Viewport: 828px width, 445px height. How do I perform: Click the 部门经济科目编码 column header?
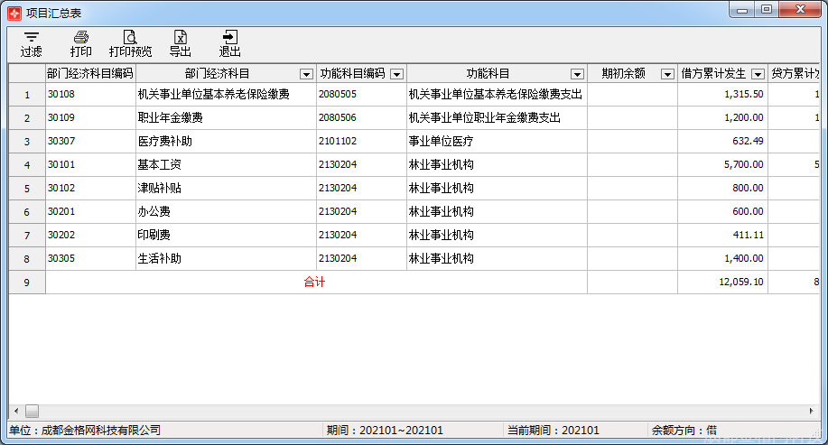90,73
